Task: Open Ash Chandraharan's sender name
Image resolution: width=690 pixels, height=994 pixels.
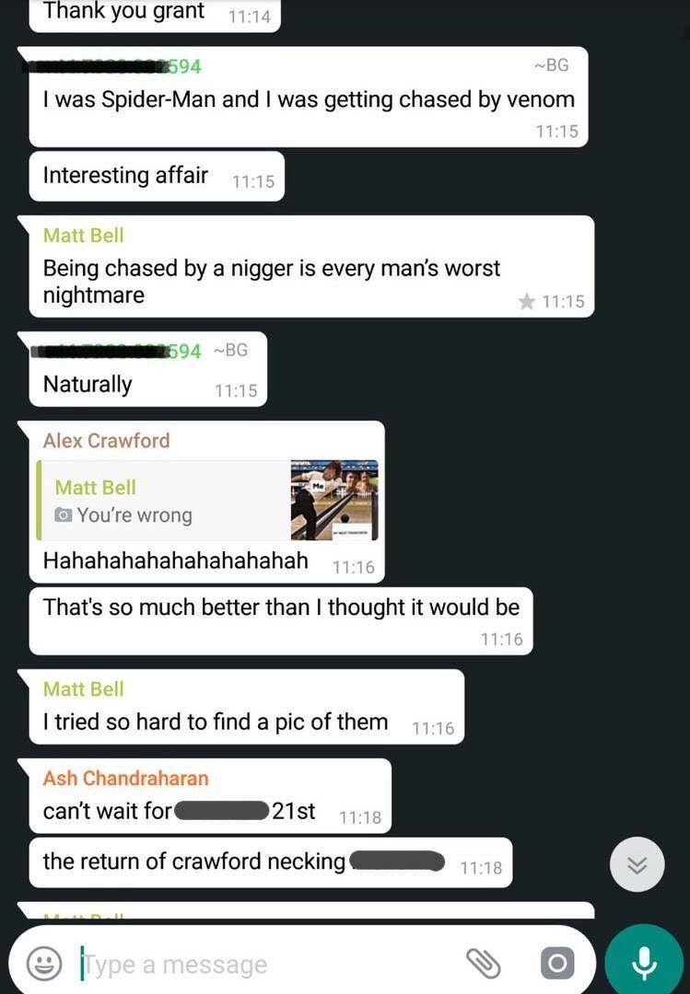Action: point(125,778)
